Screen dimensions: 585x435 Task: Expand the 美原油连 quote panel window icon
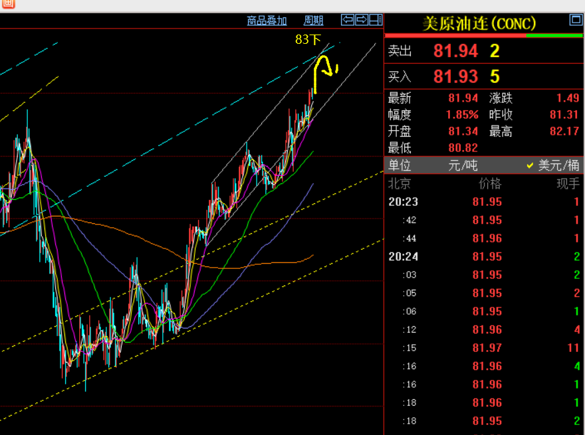(576, 20)
